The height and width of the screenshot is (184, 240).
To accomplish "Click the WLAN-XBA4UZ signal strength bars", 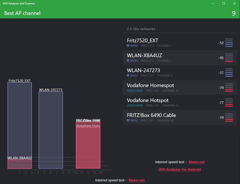I will point(229,58).
